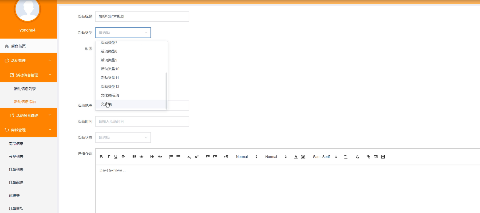The image size is (480, 213).
Task: Apply superscript formatting
Action: 197,157
